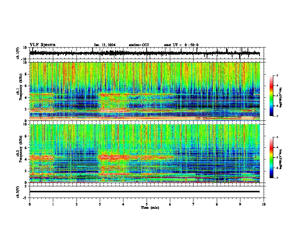Click the "ch.1(V)" waveform axis label
297x229 pixels.
[18, 53]
